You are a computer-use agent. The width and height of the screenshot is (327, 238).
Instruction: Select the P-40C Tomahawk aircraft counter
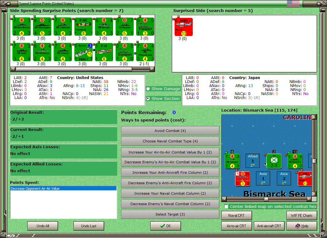click(x=83, y=26)
